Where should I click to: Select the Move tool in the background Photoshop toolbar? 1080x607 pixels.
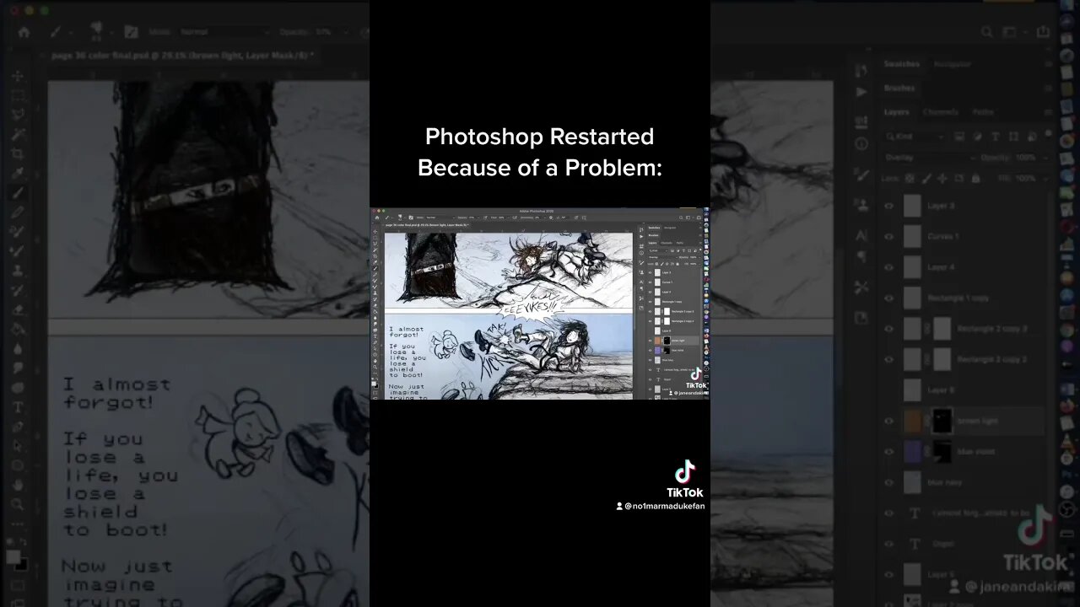(x=18, y=76)
